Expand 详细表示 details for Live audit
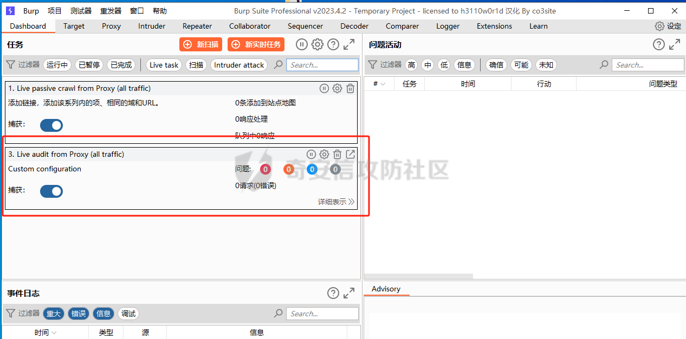This screenshot has height=339, width=686. [336, 202]
